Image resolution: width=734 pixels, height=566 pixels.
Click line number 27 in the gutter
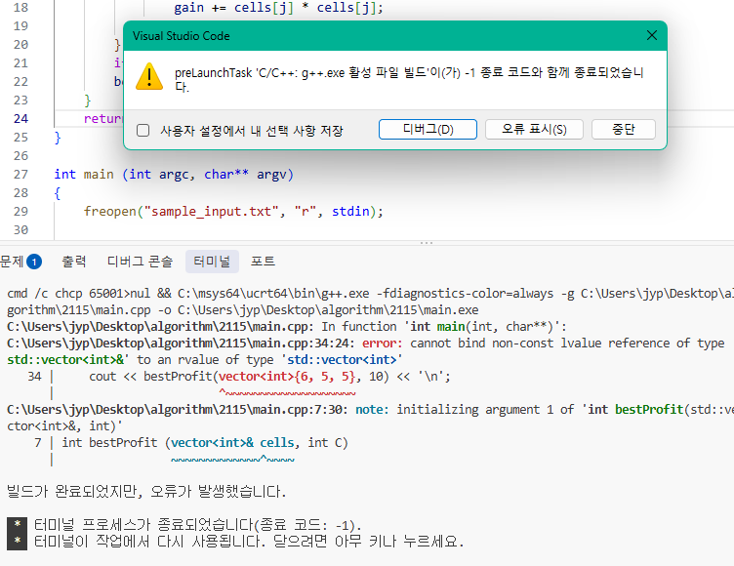[20, 174]
